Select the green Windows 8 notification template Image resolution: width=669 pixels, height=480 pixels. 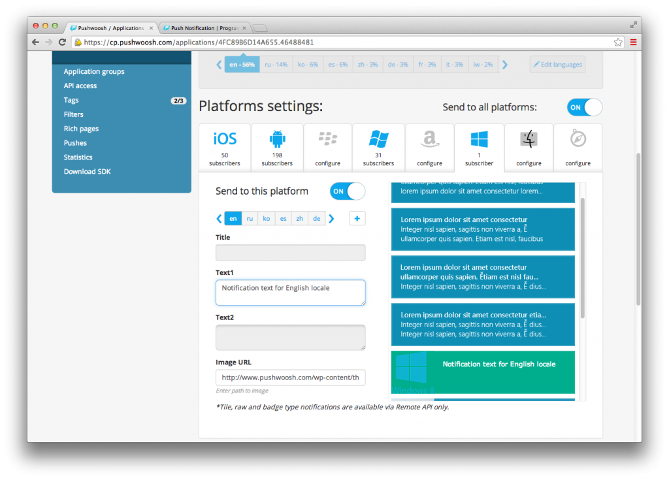[483, 372]
